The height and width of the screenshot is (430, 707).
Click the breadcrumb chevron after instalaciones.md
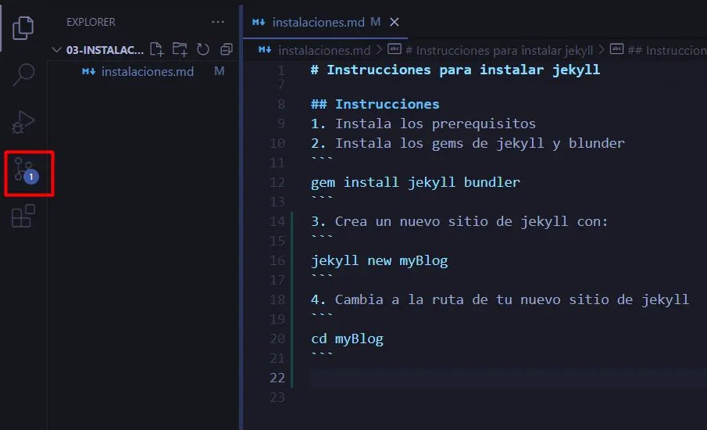coord(379,49)
